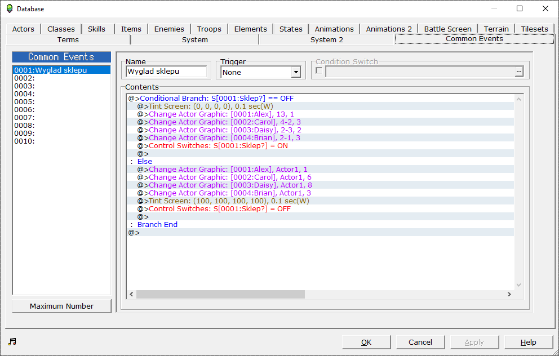This screenshot has width=559, height=356.
Task: Go to the Enemies tab
Action: point(170,29)
